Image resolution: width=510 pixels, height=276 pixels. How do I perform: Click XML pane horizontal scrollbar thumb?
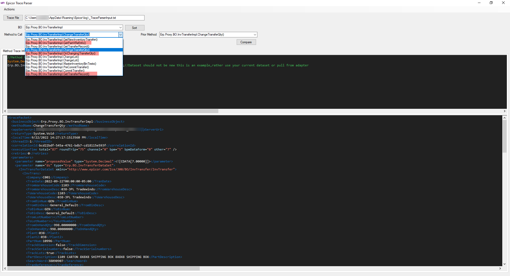104,269
